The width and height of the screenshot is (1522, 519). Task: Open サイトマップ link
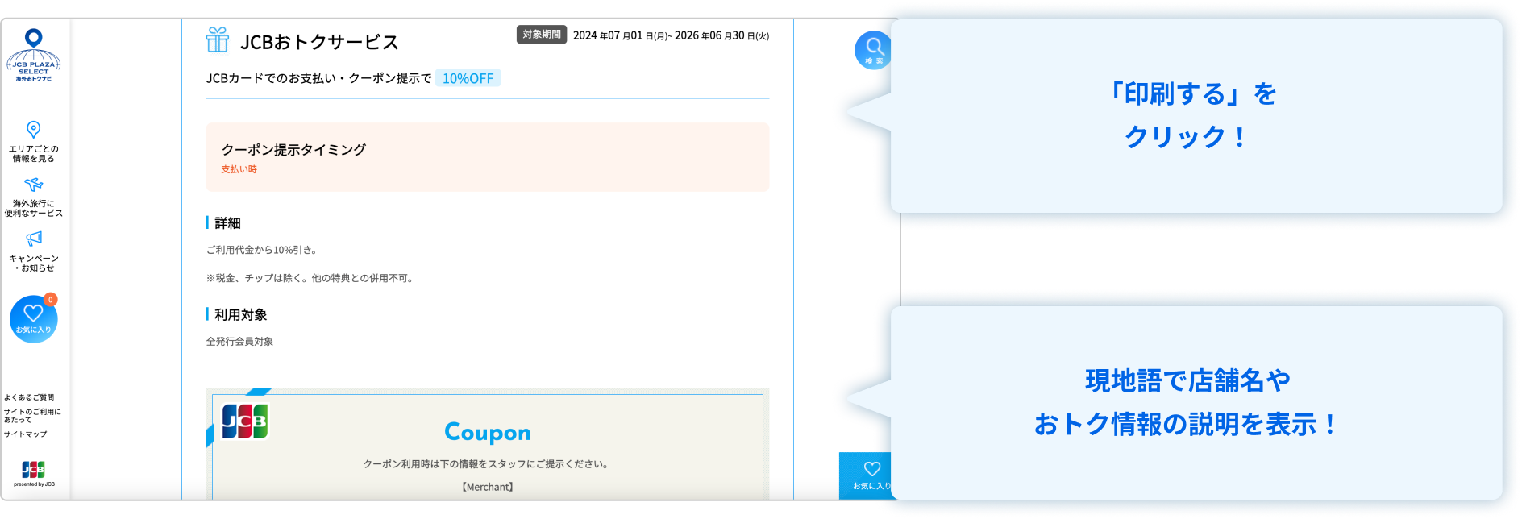[x=26, y=434]
